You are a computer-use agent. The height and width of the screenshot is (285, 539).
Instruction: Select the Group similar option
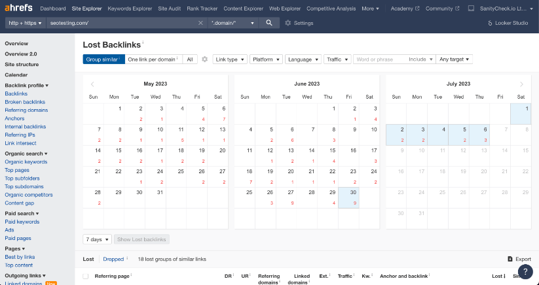[x=103, y=59]
